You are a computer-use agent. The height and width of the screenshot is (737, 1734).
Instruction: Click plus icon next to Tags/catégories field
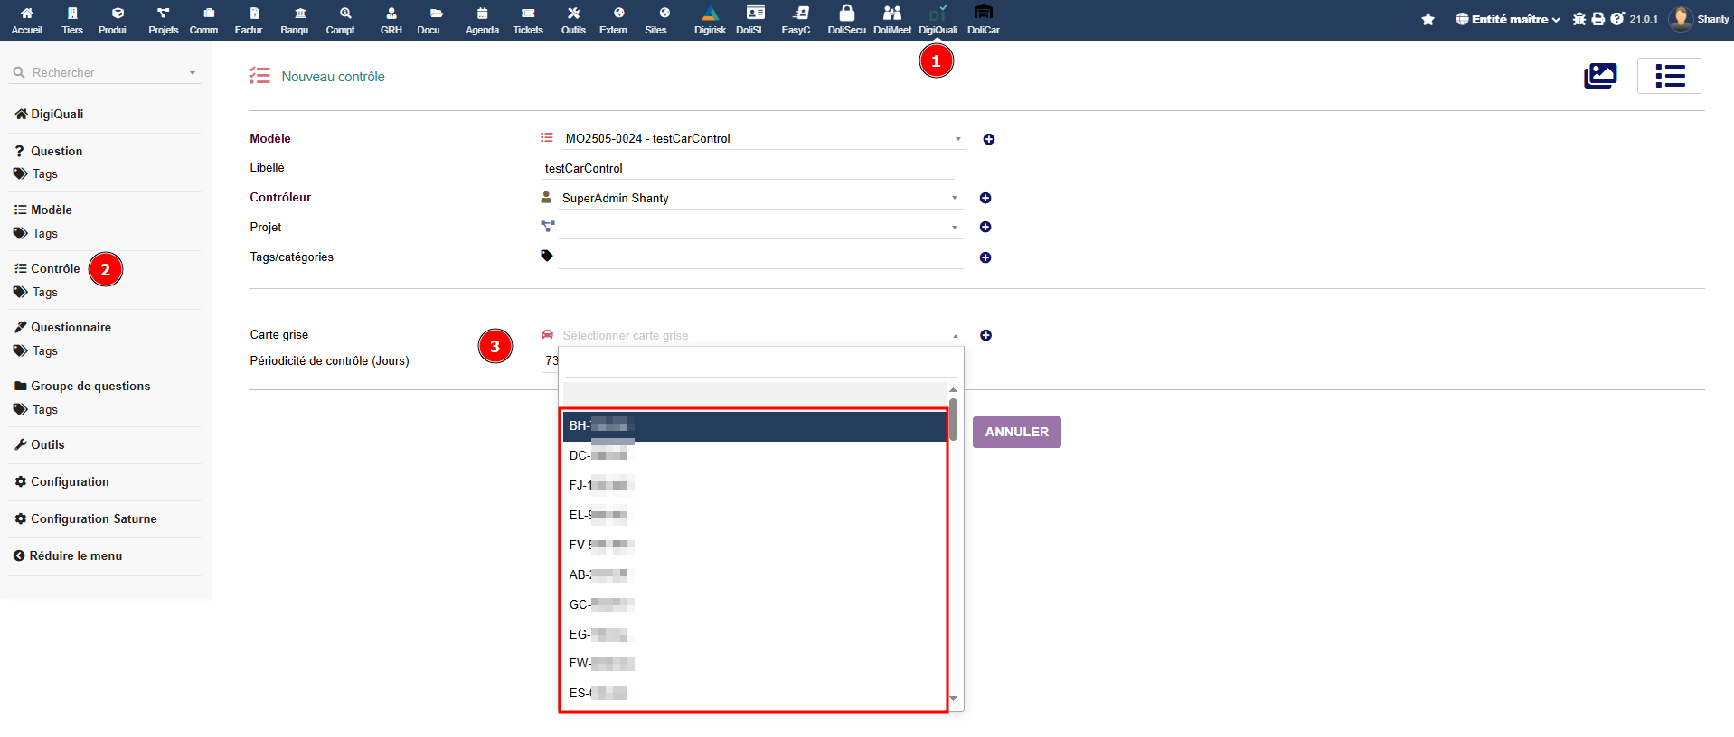[985, 257]
